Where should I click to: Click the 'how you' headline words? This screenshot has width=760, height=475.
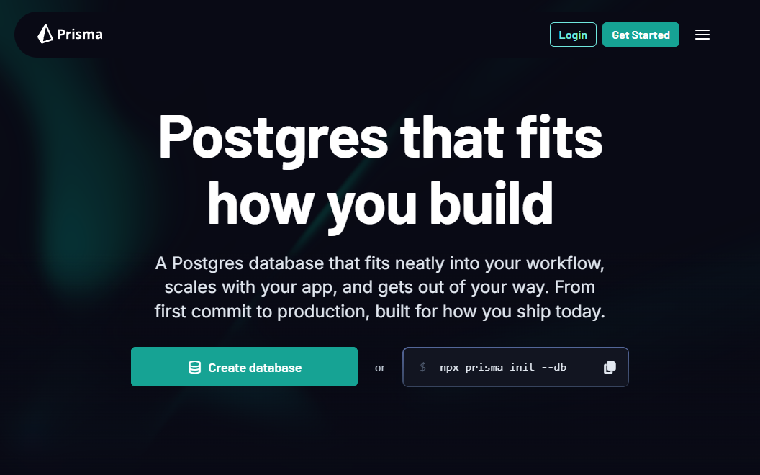point(312,206)
